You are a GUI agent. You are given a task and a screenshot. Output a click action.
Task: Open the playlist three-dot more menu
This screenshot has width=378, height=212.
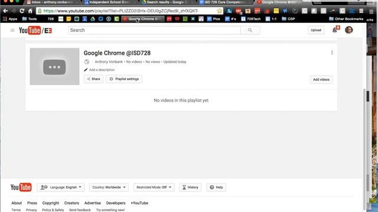coord(332,52)
